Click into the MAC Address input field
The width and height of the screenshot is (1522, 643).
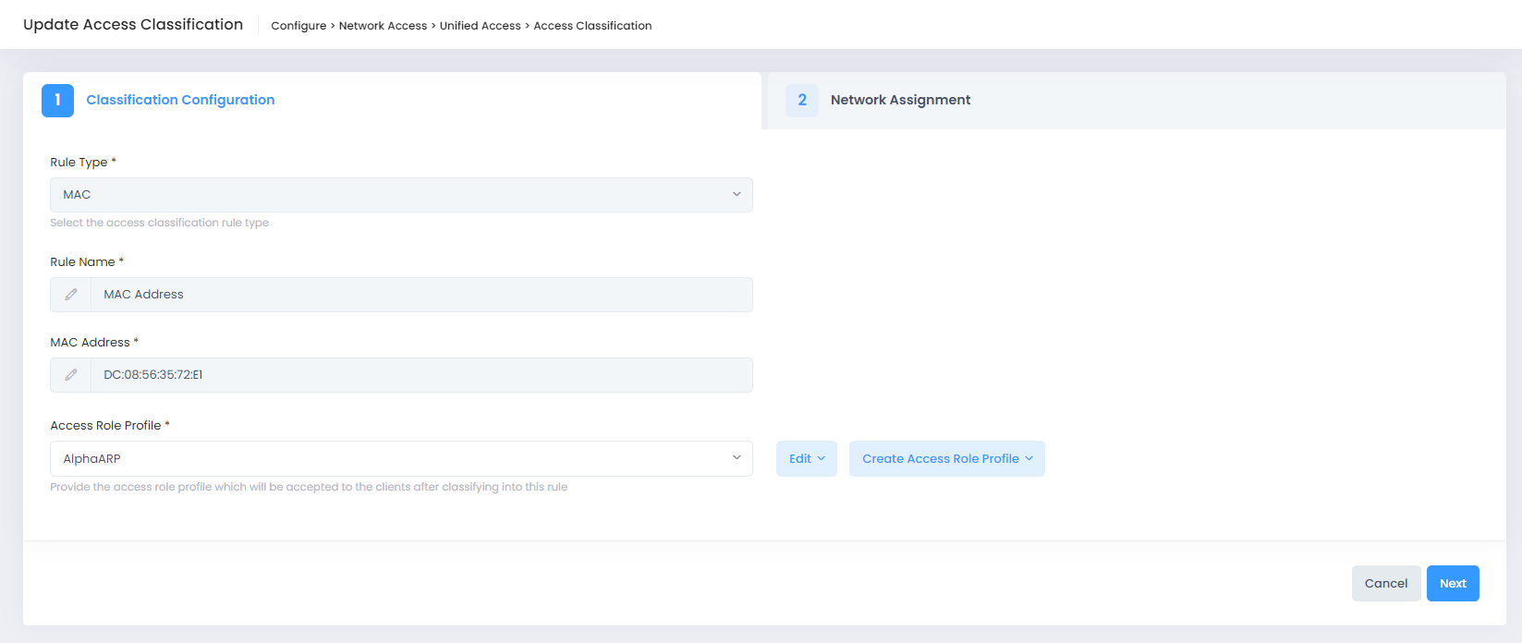point(420,375)
